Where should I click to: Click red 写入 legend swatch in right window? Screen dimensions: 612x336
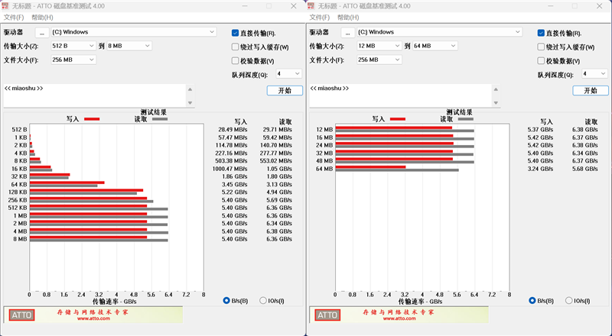pyautogui.click(x=397, y=119)
